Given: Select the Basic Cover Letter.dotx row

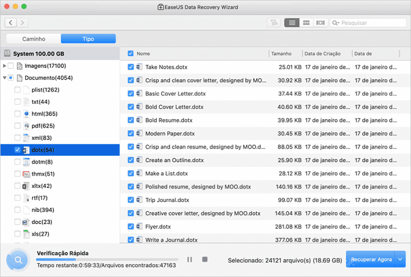Looking at the screenshot, I should pyautogui.click(x=265, y=94).
